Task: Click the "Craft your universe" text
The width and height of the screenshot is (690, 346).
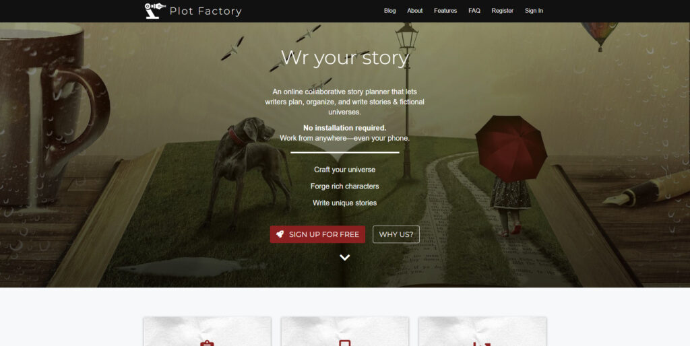Action: coord(344,170)
